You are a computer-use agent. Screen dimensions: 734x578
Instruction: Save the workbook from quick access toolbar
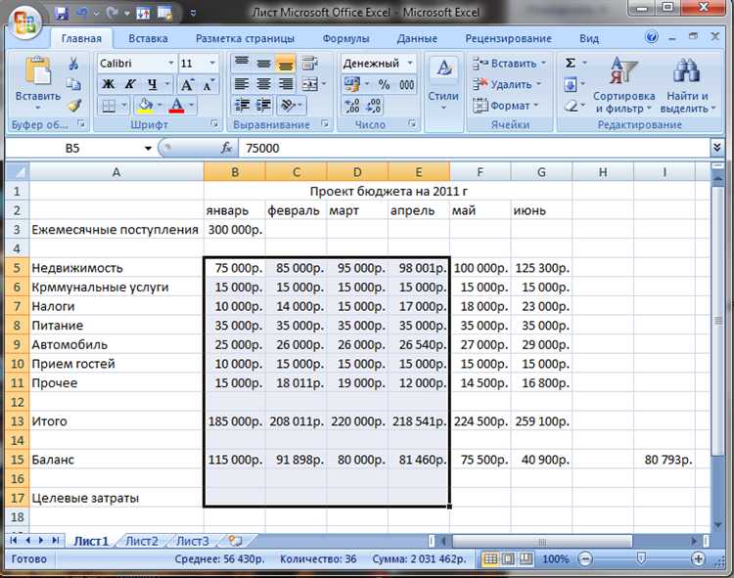(62, 13)
